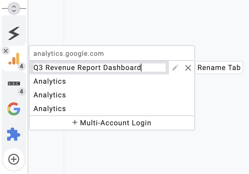
Task: Click inside the tab name input field
Action: 99,68
